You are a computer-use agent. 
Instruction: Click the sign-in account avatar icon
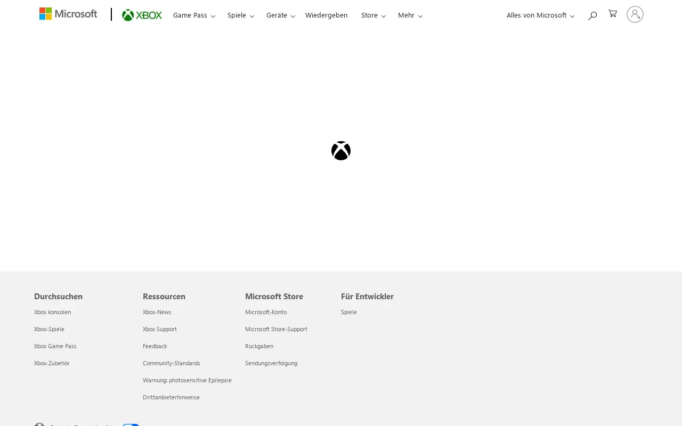pyautogui.click(x=635, y=14)
